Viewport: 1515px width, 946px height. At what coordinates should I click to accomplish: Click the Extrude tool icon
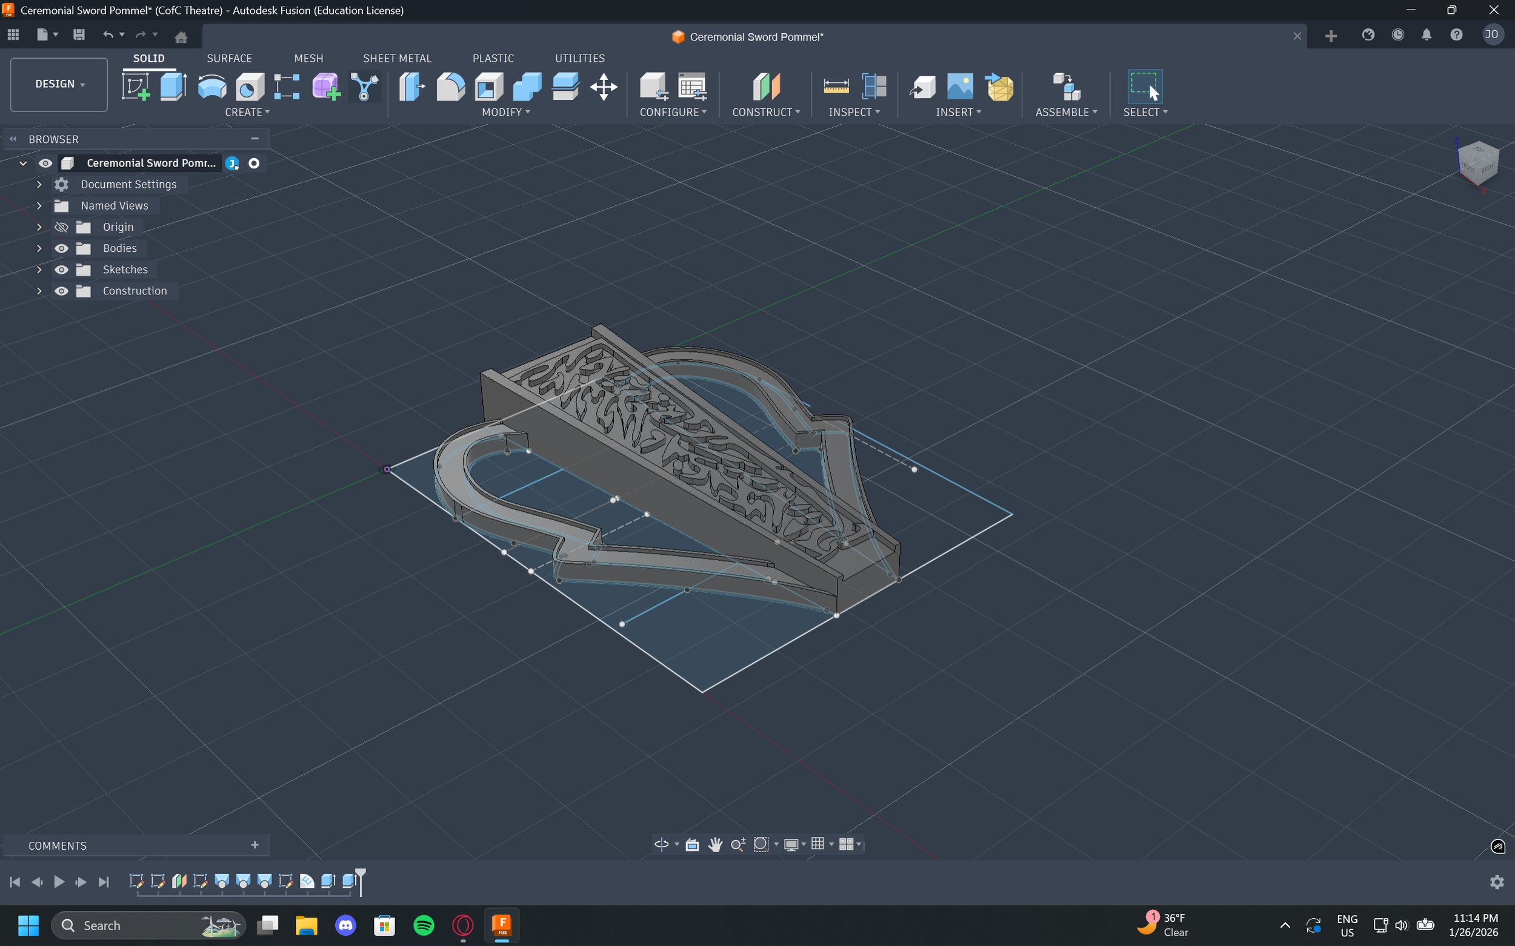pos(173,87)
